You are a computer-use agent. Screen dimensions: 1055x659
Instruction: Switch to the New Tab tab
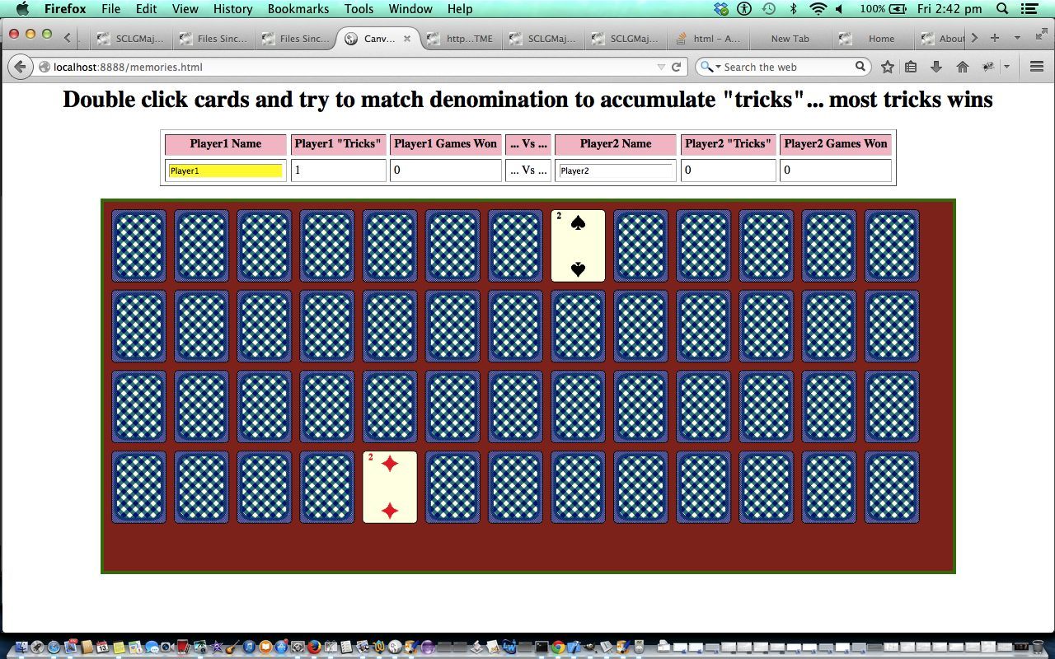[790, 39]
